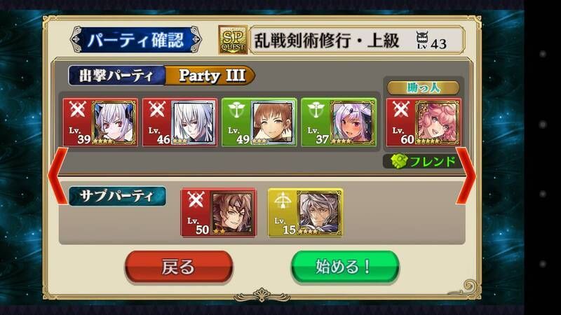Start the quest with 始める！ button
Screen dimensions: 561x315
point(345,267)
